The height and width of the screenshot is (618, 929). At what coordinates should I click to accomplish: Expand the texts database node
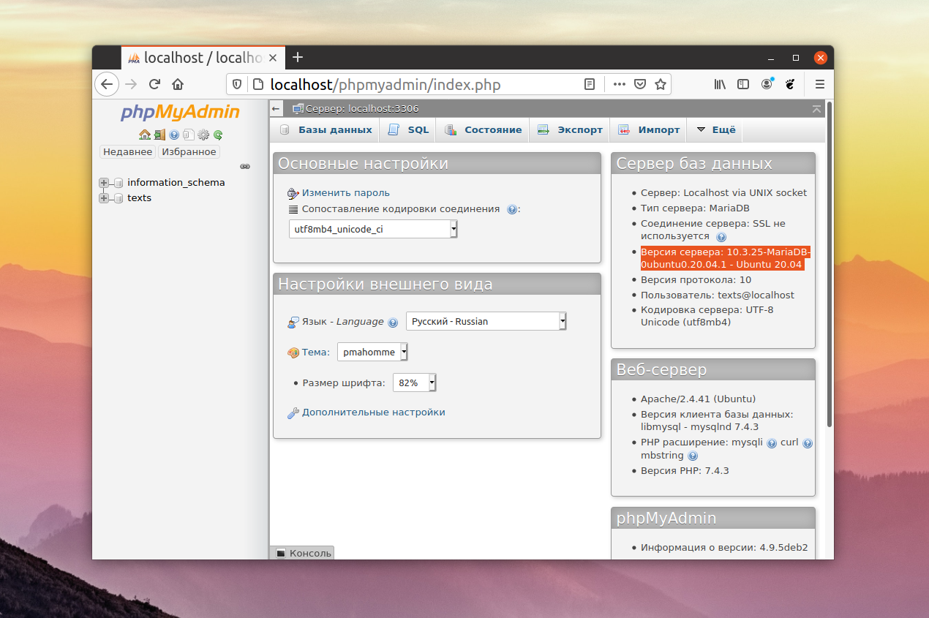point(104,198)
